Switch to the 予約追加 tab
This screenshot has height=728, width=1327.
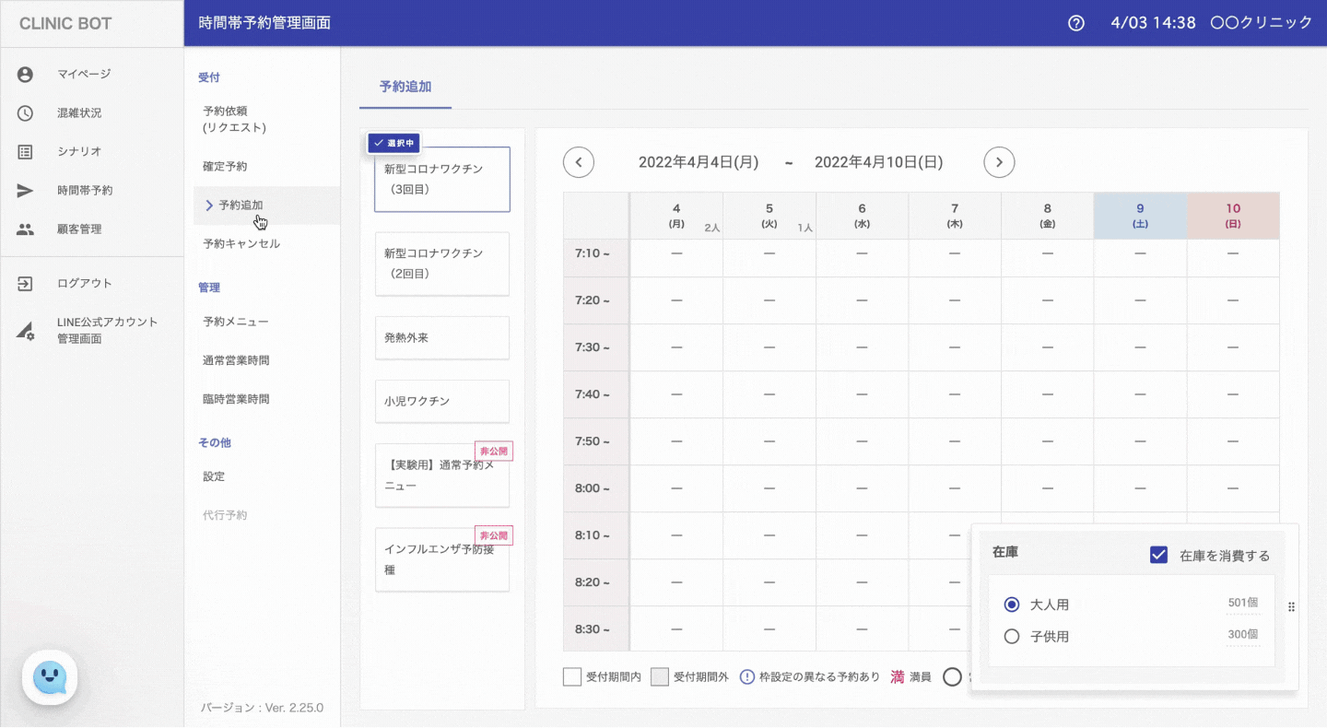[405, 88]
